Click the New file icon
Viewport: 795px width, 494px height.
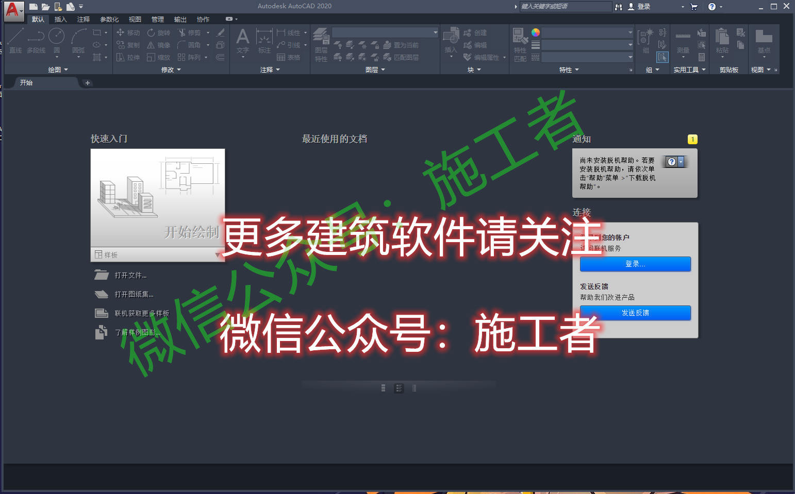[34, 7]
